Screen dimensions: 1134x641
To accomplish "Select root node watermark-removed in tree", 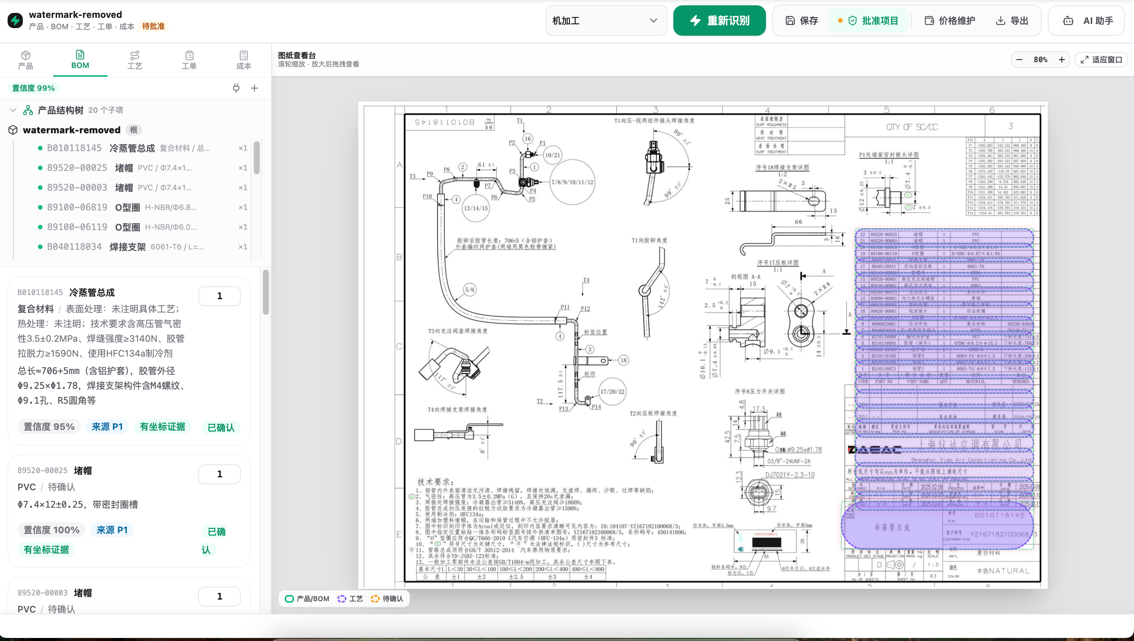I will click(x=72, y=130).
